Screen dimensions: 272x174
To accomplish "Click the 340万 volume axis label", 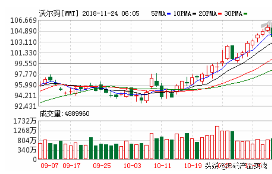I will [27, 150].
